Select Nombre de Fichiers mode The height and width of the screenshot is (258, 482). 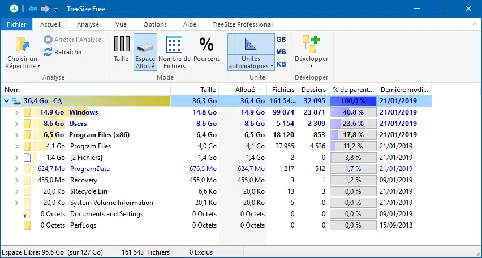174,52
